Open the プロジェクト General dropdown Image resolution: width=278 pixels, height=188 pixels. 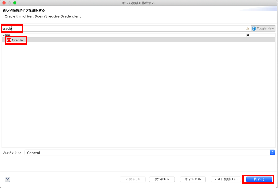point(150,153)
